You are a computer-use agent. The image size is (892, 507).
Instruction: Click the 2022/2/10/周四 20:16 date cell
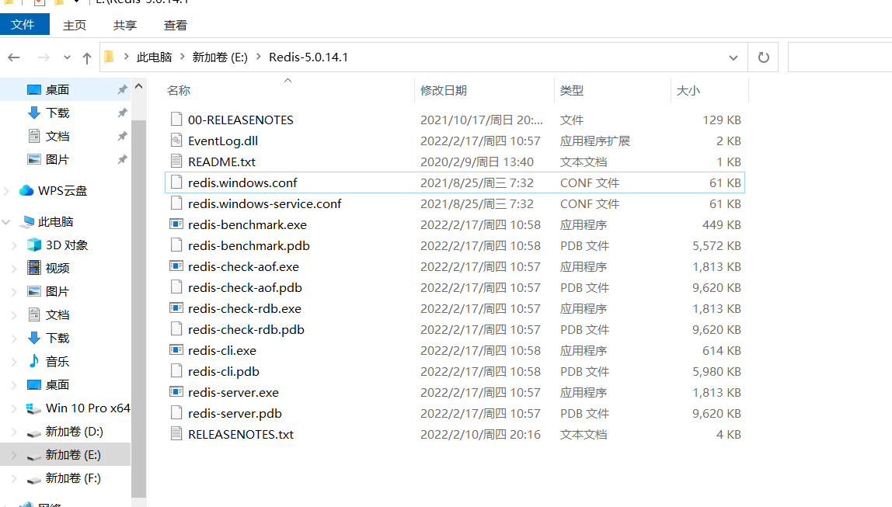click(x=480, y=434)
